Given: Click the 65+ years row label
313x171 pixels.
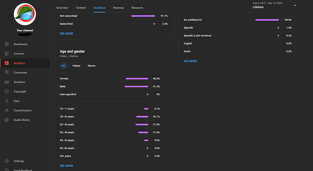Looking at the screenshot, I should coord(65,156).
